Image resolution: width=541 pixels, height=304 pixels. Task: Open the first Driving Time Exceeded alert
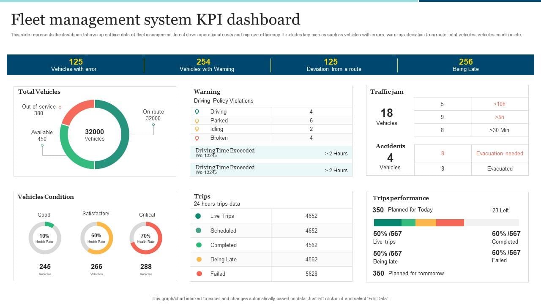[270, 152]
